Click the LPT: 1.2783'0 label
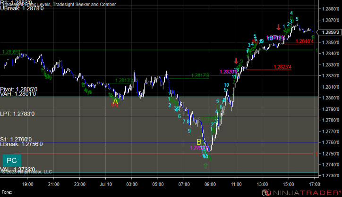Viewport: 342px width, 197px height. pyautogui.click(x=17, y=114)
